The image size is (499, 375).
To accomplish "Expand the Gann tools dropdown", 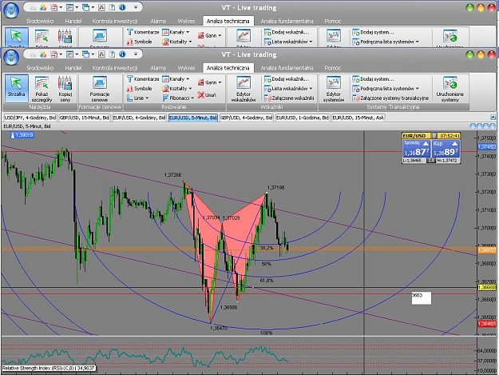I will (x=210, y=82).
